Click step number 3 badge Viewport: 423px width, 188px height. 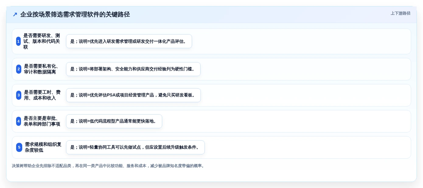tap(19, 95)
